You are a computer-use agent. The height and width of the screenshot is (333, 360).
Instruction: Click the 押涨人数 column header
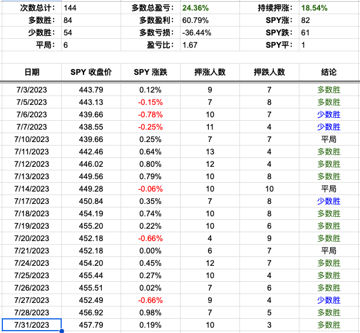pyautogui.click(x=210, y=72)
